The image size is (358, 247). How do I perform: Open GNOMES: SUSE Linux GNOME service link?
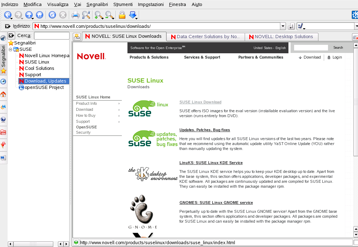coord(216,203)
